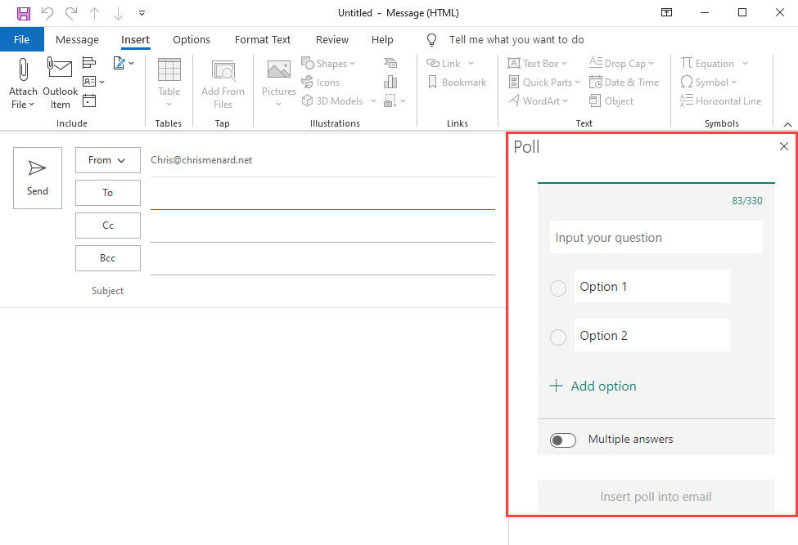Open the Format Text tab
This screenshot has height=545, width=798.
coord(262,40)
